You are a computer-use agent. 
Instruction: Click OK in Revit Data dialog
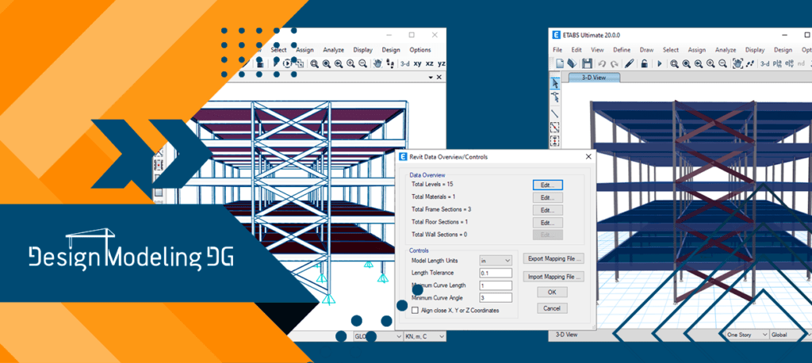coord(552,292)
